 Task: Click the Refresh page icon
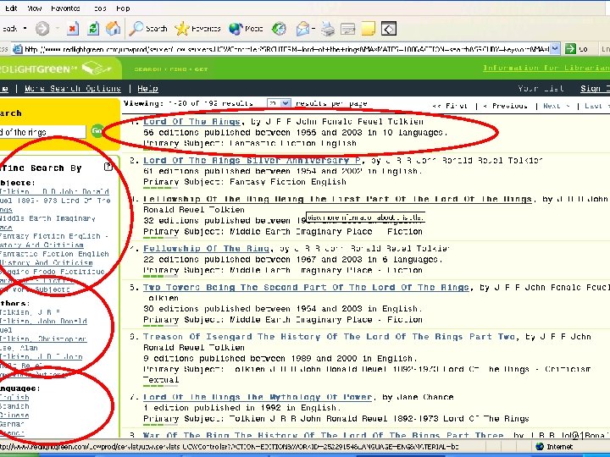(93, 29)
